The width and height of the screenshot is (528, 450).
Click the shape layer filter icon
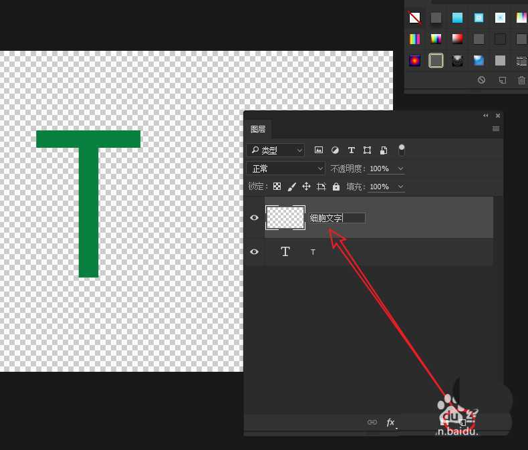click(367, 150)
